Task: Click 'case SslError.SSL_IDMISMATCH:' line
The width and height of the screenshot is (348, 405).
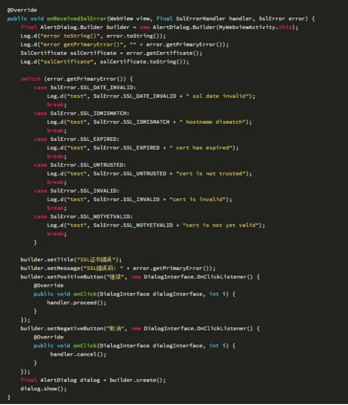Action: click(81, 113)
